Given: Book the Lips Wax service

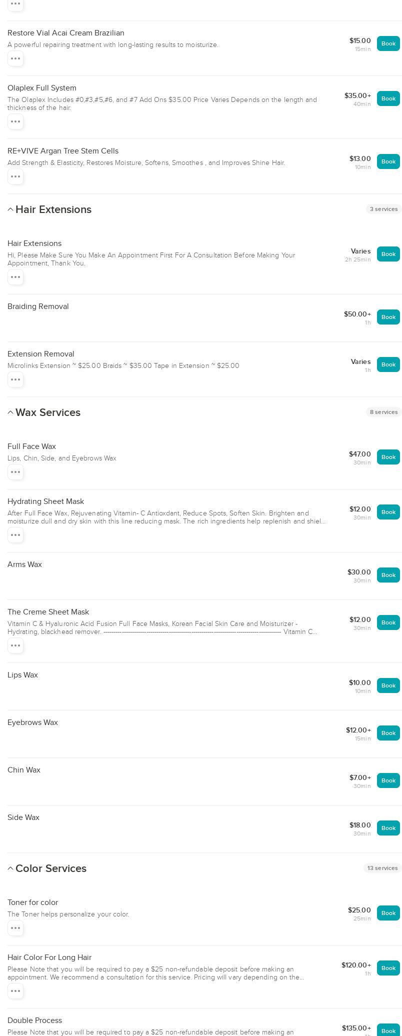Looking at the screenshot, I should click(388, 685).
